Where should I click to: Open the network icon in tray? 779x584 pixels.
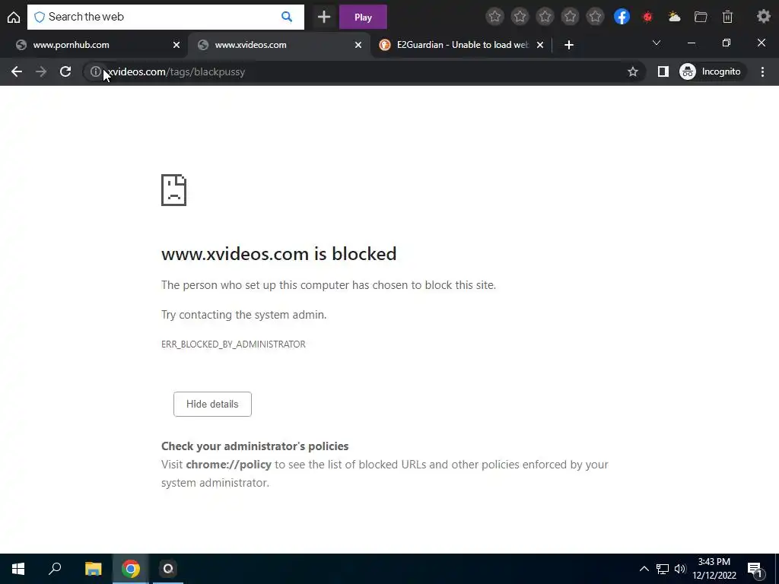tap(663, 569)
